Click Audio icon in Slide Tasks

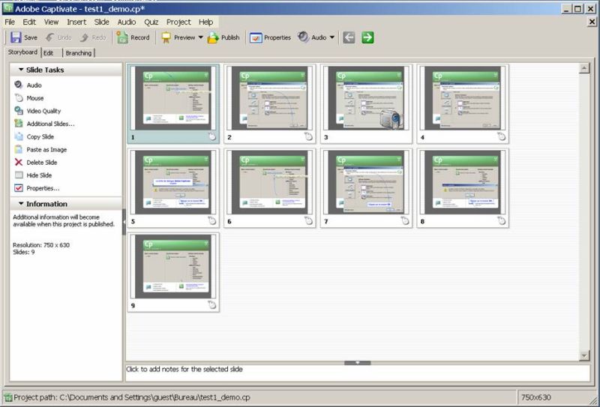point(18,85)
